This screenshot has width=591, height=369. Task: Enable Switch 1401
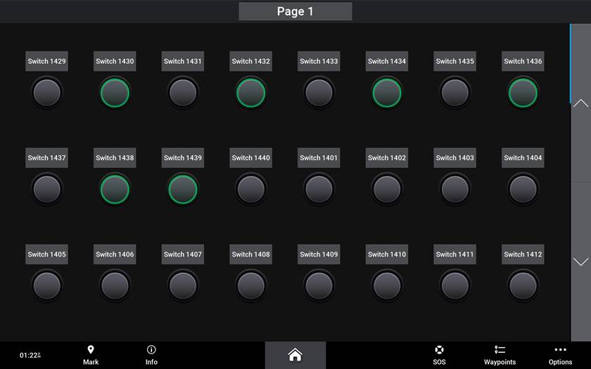click(319, 189)
